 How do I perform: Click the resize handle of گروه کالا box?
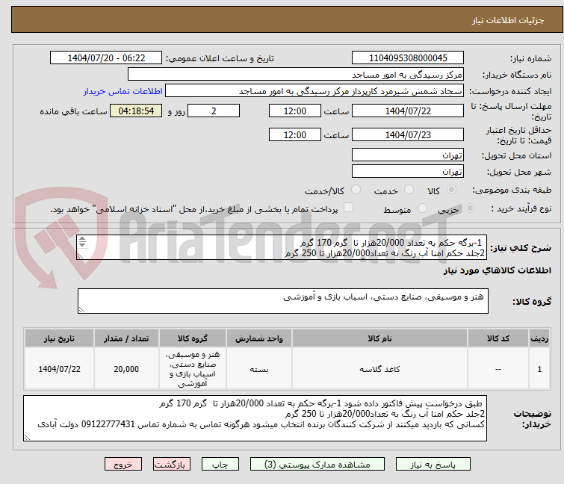(x=81, y=310)
